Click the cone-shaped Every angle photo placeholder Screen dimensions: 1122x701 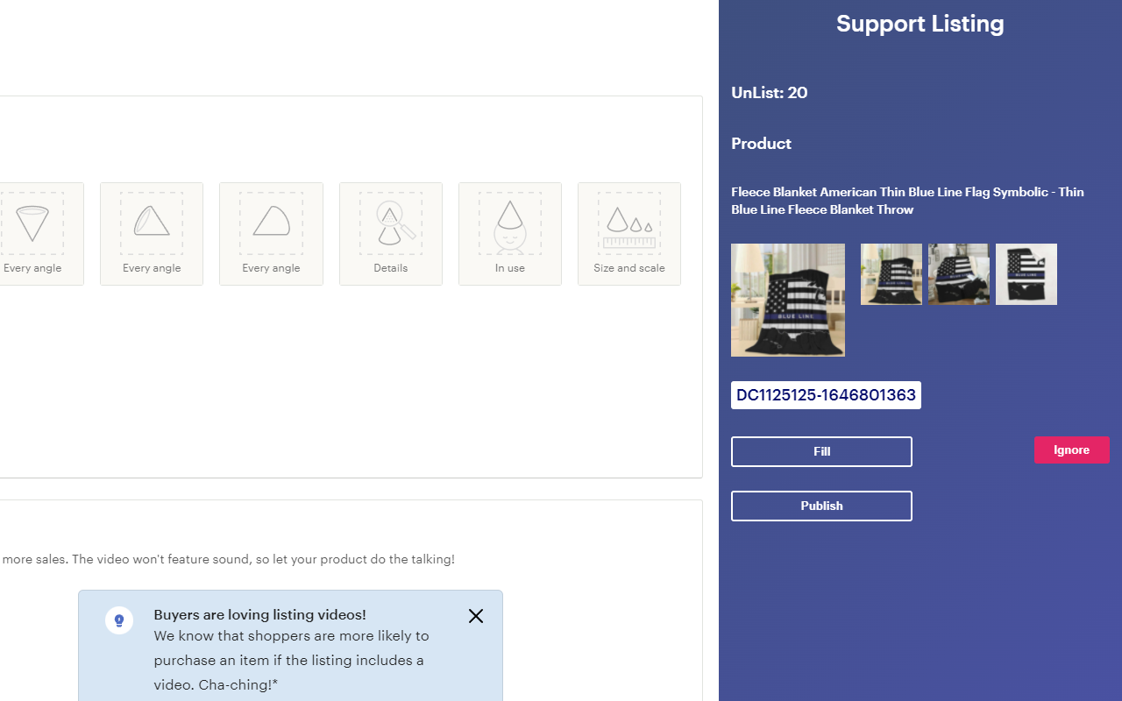(33, 234)
